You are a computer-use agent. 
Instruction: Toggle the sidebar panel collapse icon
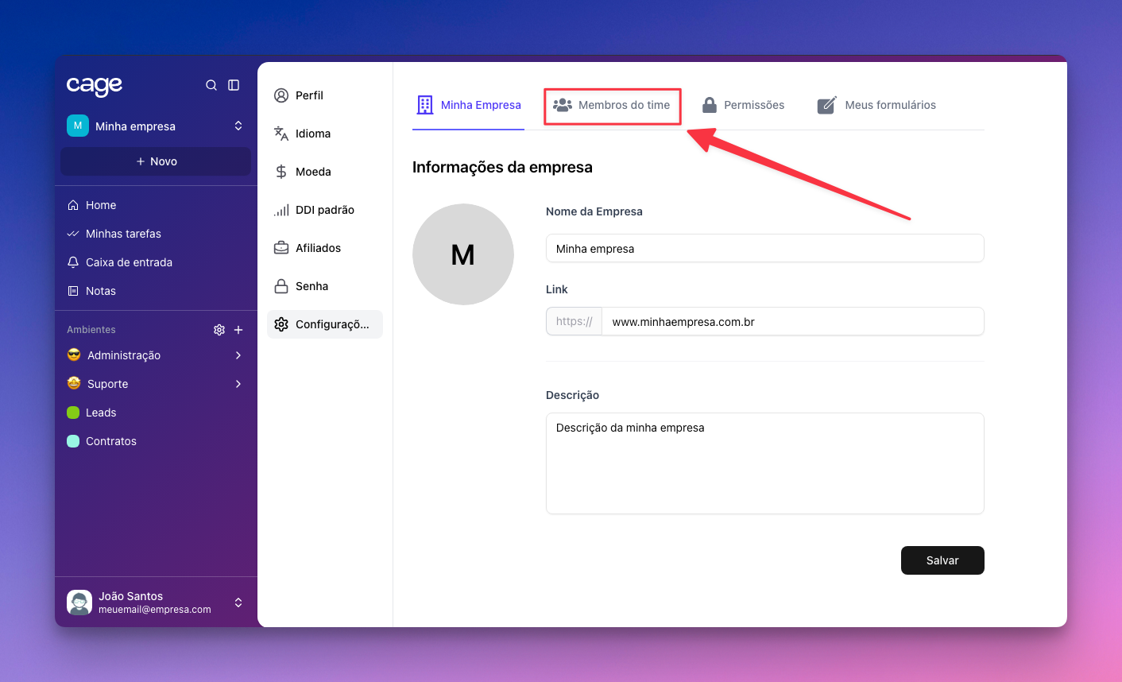tap(234, 85)
